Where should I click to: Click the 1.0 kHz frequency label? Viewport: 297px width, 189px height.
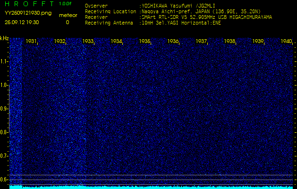coord(4,85)
